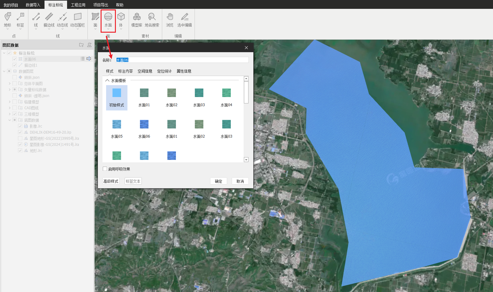Image resolution: width=493 pixels, height=292 pixels.
Task: Toggle checkbox for 三维模型 layer group
Action: (x=15, y=114)
